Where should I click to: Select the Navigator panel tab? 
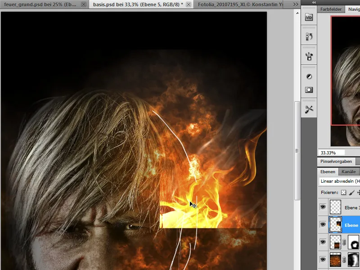(x=354, y=9)
